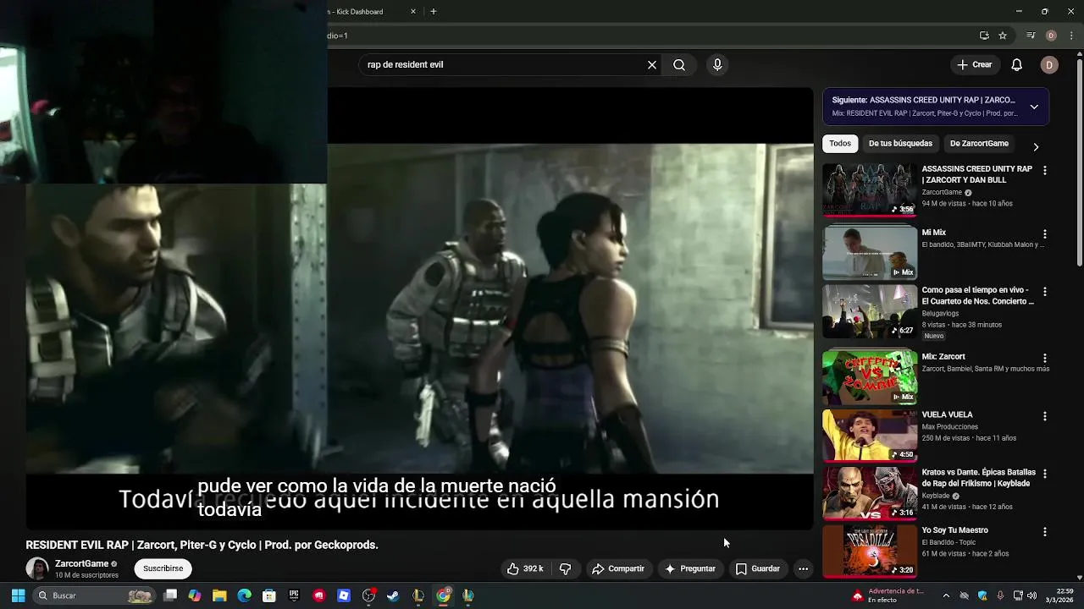
Task: Open the Advertencia weather alert widget
Action: [x=888, y=595]
